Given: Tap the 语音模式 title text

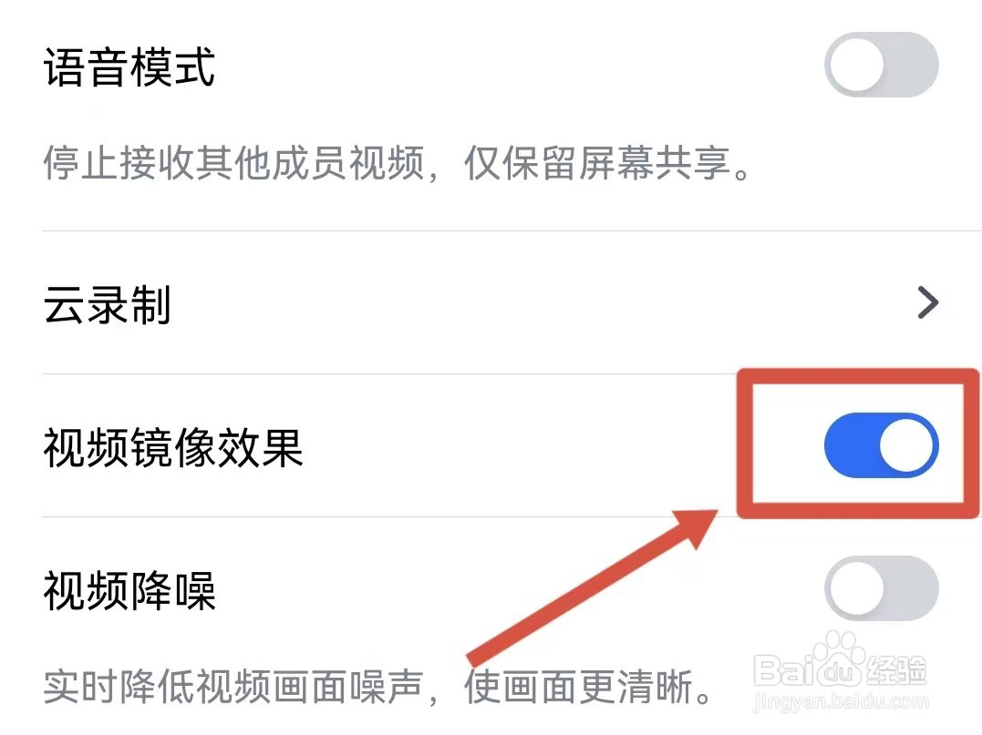Looking at the screenshot, I should pyautogui.click(x=129, y=66).
